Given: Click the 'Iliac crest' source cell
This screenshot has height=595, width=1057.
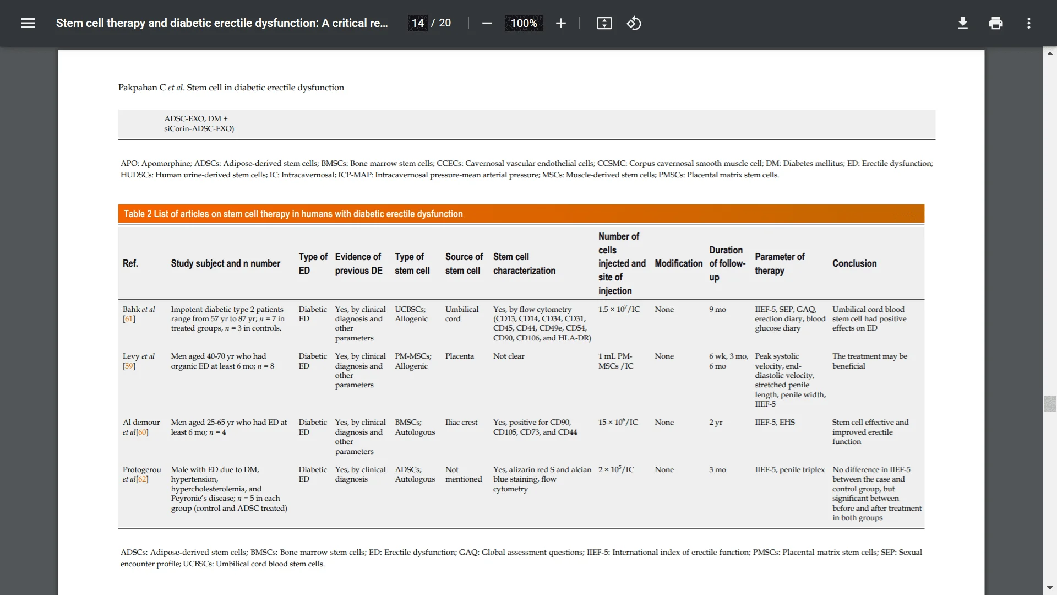Looking at the screenshot, I should pos(461,423).
